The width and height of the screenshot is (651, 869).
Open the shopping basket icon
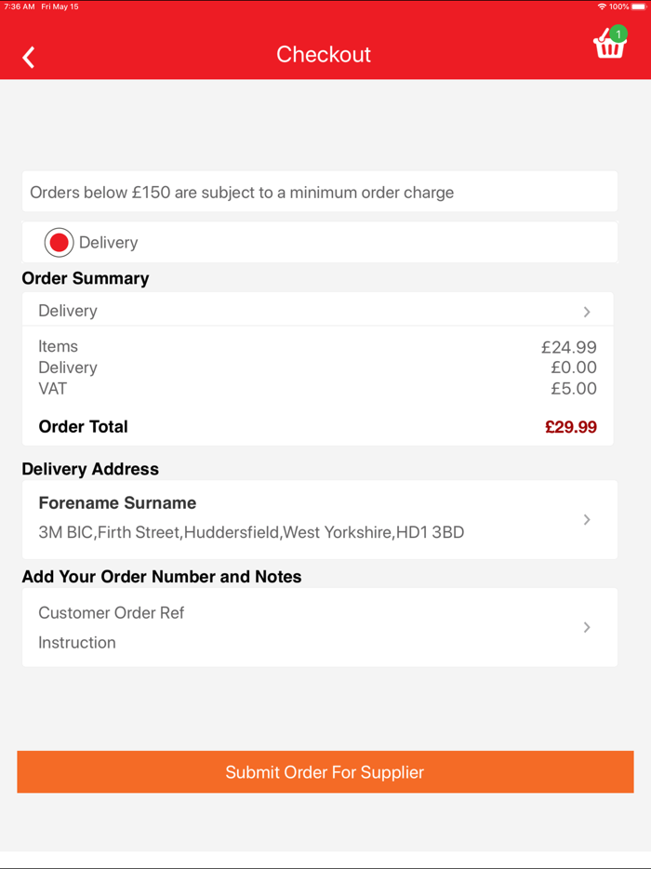tap(608, 47)
